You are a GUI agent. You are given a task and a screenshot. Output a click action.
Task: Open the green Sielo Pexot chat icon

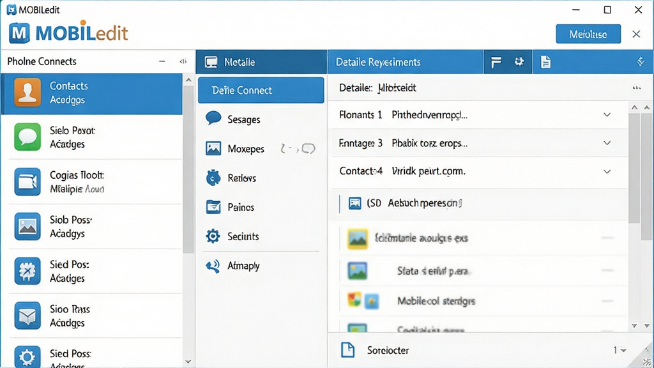click(27, 137)
